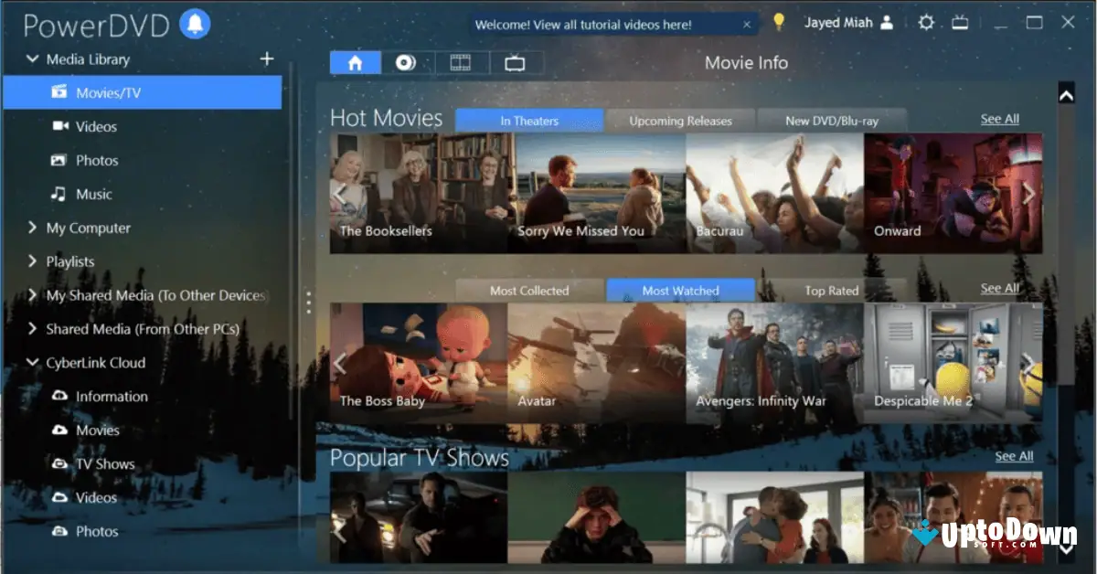The width and height of the screenshot is (1097, 574).
Task: Select the Movie Info filmstrip icon
Action: [462, 62]
